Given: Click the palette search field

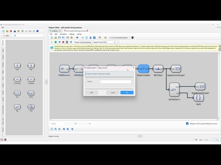Looking at the screenshot, I should 28,36.
